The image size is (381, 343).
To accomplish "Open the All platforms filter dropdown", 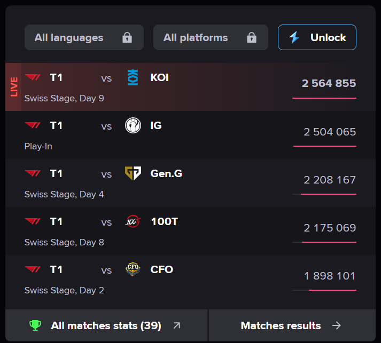I will point(211,37).
